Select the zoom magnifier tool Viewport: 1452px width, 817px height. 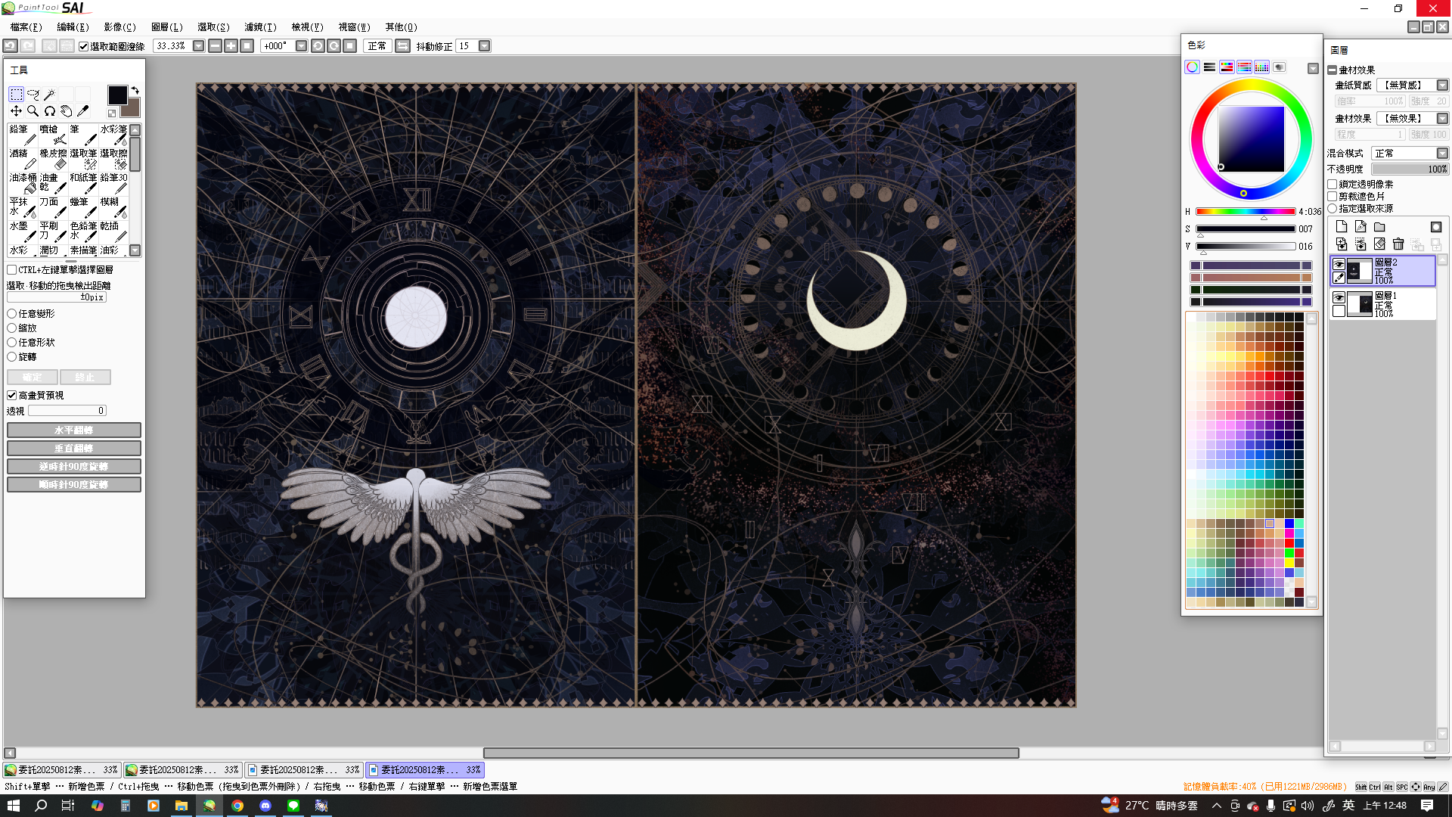pos(33,111)
